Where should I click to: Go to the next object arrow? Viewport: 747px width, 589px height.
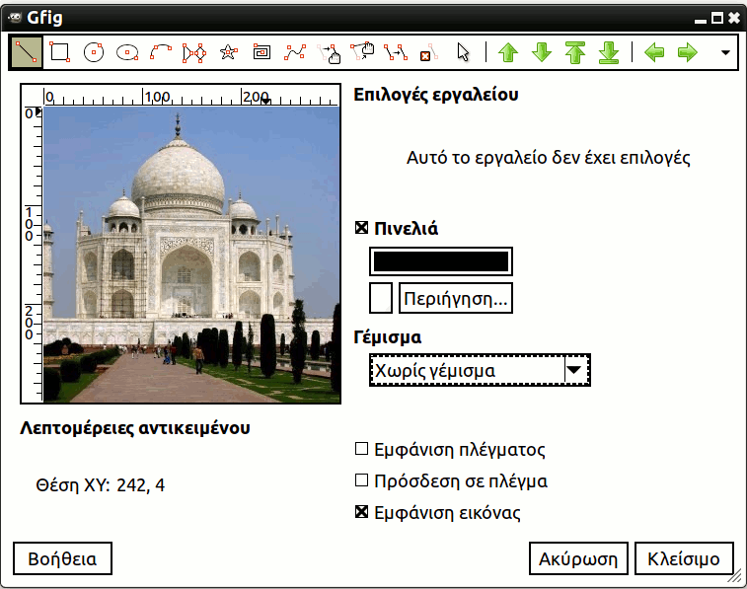click(x=688, y=52)
